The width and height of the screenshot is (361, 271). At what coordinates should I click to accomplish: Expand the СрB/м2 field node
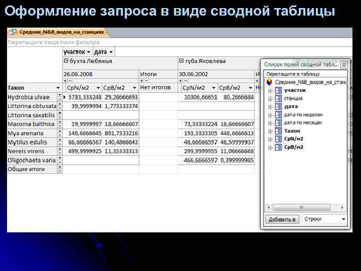pyautogui.click(x=270, y=148)
